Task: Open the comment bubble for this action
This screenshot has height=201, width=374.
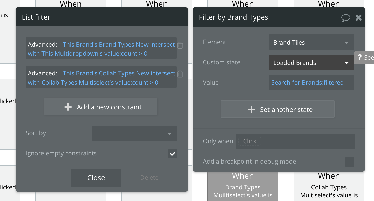Action: [346, 18]
